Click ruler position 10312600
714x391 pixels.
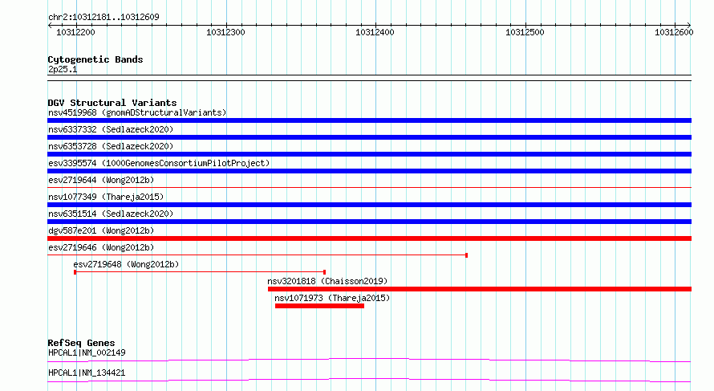(x=674, y=32)
